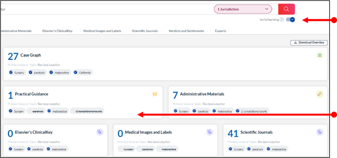
Task: Click the Practical Guidance book icon
Action: point(155,94)
